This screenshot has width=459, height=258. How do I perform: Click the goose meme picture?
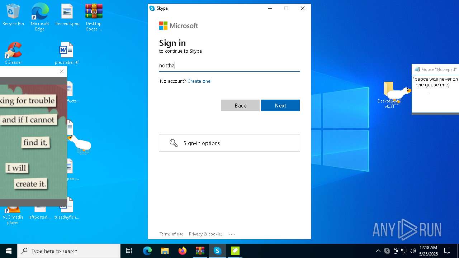pyautogui.click(x=33, y=142)
